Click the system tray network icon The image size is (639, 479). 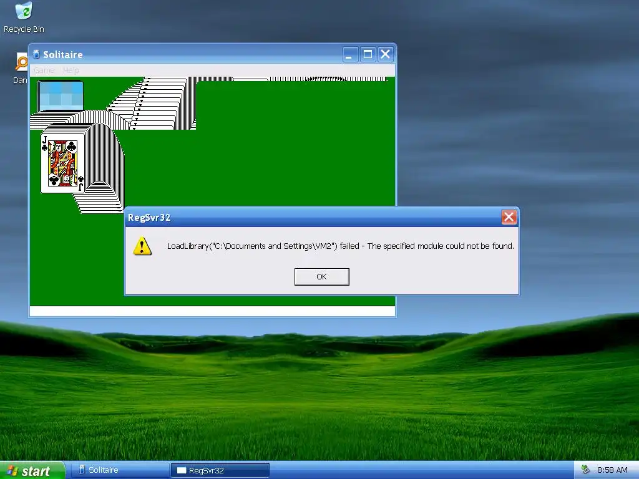585,470
